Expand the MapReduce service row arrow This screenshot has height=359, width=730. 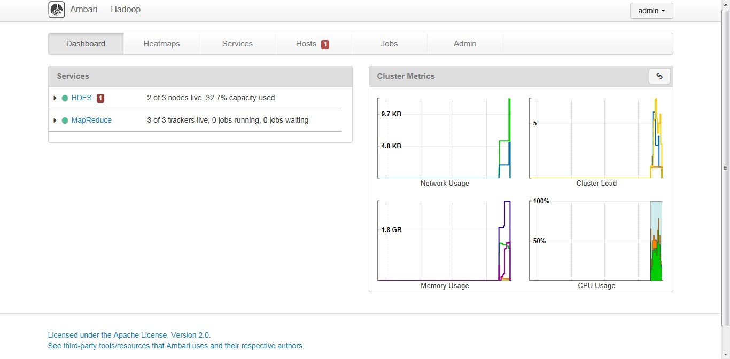click(x=55, y=121)
